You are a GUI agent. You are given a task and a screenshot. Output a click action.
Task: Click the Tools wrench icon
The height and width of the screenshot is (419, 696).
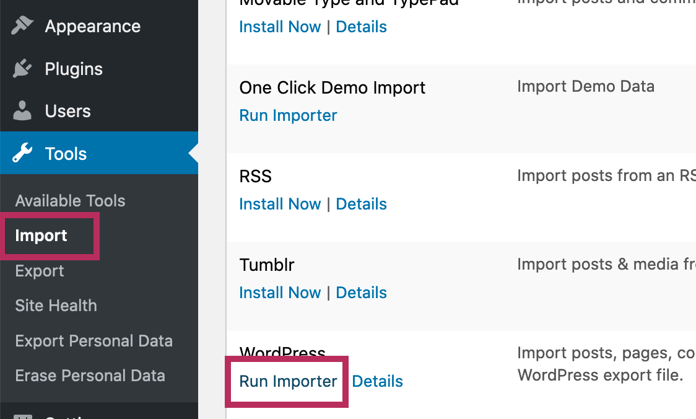coord(23,154)
